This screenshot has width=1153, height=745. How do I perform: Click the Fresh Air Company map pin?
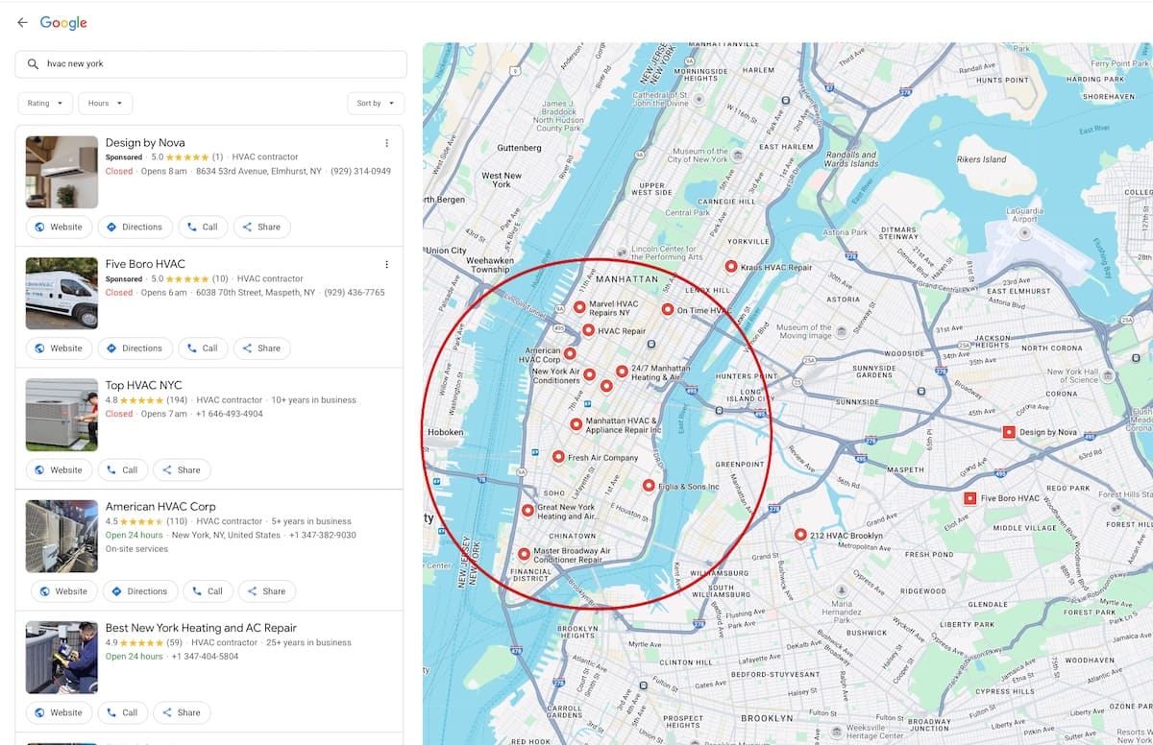pyautogui.click(x=558, y=457)
